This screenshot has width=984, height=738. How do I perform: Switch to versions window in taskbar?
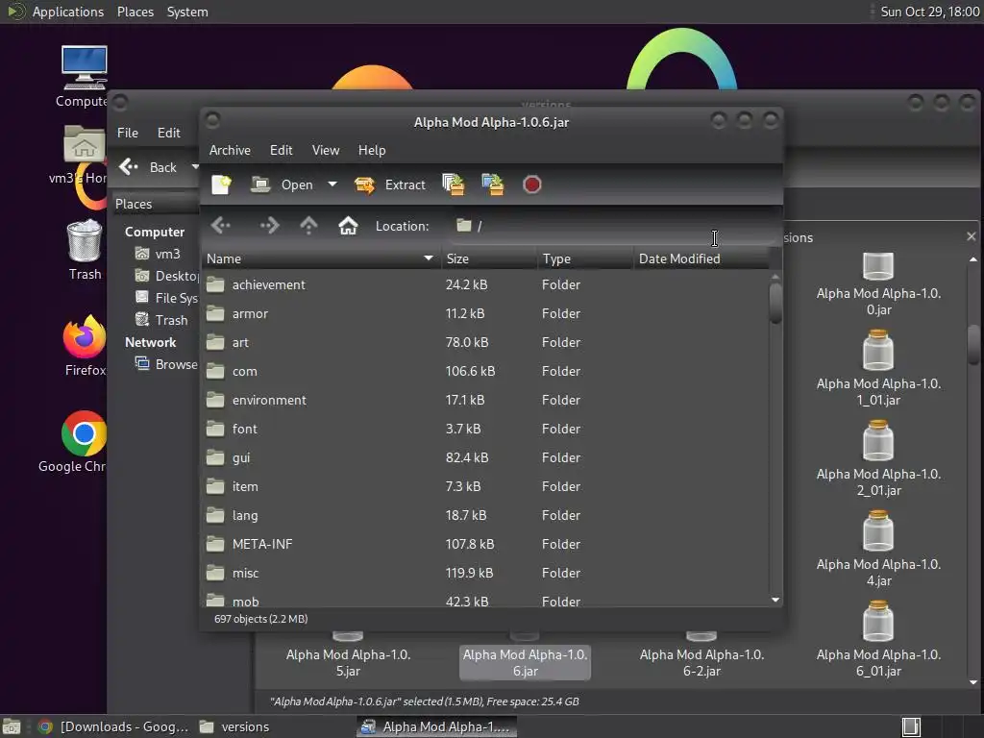pos(234,726)
